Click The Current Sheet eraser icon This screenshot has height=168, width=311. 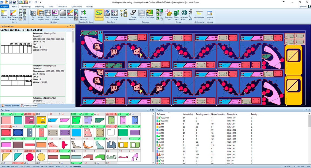pos(13,13)
